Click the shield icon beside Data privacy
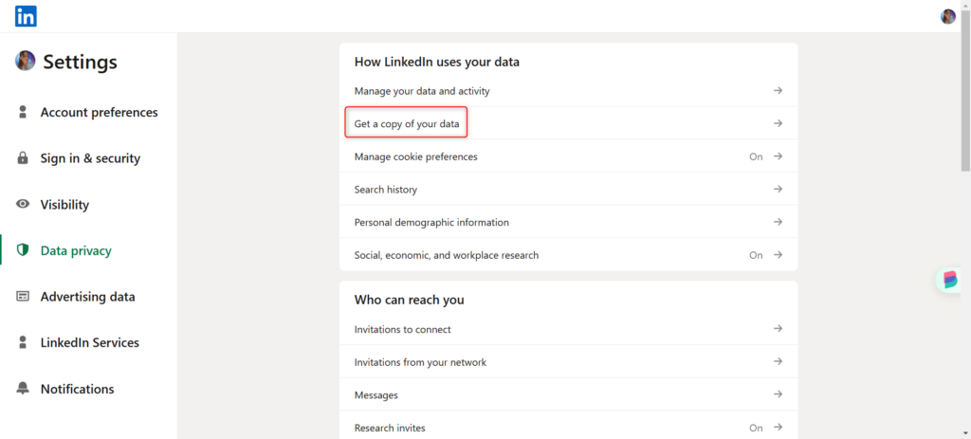Screen dimensions: 971x439 [23, 250]
